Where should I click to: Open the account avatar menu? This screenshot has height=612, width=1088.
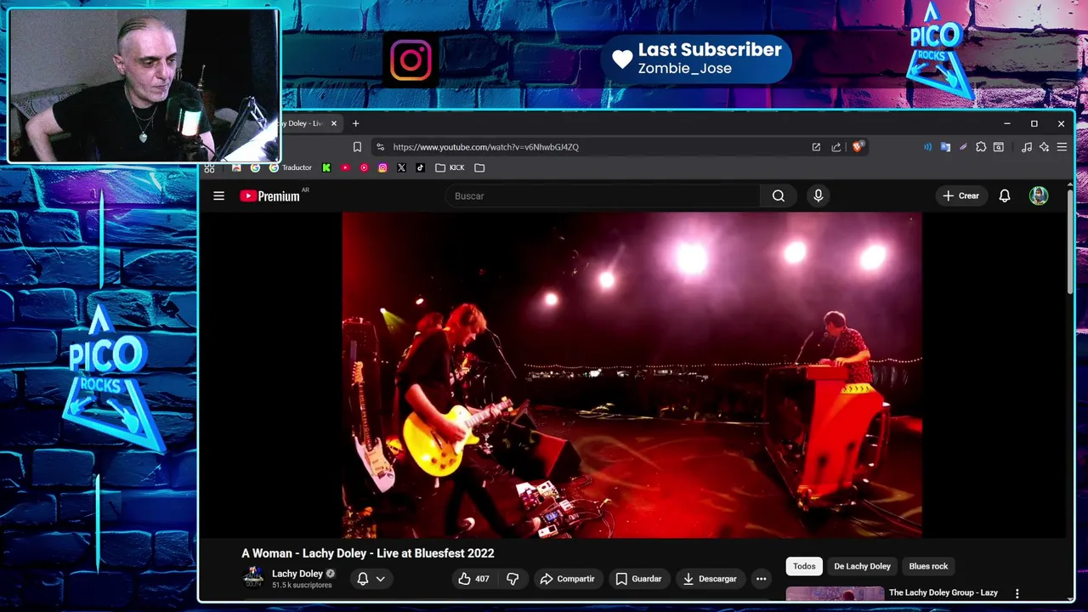pos(1038,195)
